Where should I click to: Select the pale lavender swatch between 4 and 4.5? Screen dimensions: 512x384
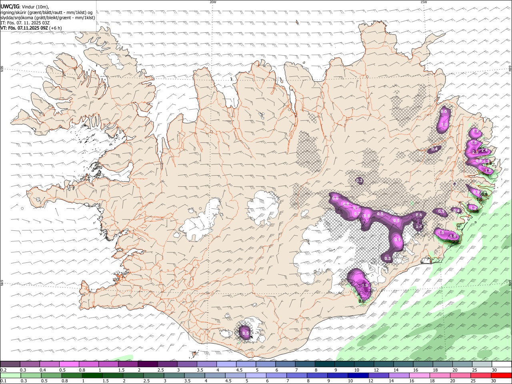pyautogui.click(x=226, y=364)
